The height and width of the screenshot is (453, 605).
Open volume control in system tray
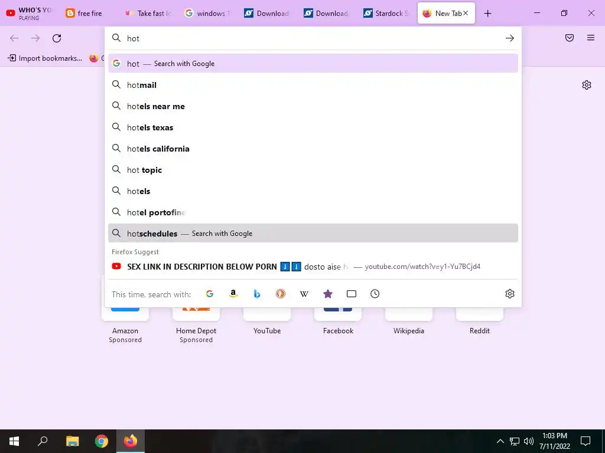pos(529,441)
